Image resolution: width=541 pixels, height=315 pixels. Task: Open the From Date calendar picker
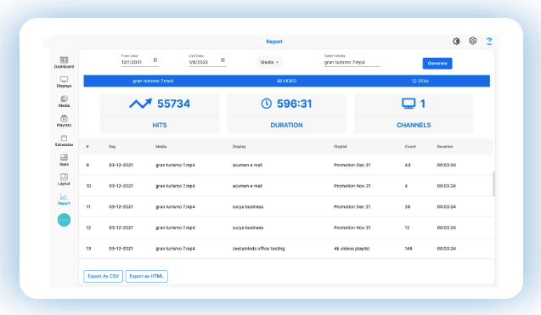click(x=155, y=60)
